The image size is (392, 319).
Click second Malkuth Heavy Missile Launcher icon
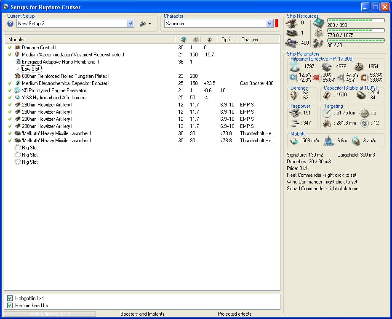(x=18, y=141)
